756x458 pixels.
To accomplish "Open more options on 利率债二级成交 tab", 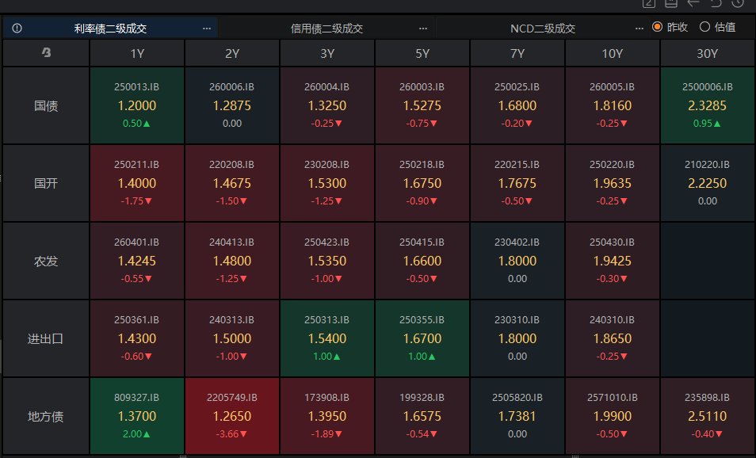I will click(207, 28).
